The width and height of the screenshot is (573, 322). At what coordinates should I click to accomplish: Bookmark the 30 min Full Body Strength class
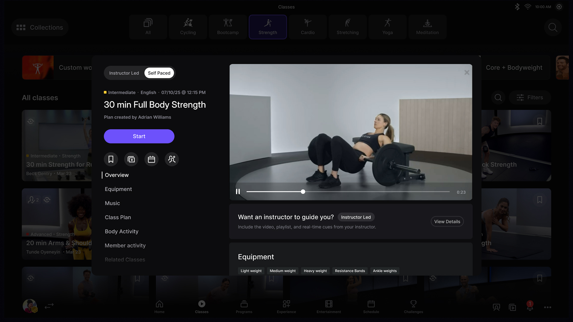[111, 159]
